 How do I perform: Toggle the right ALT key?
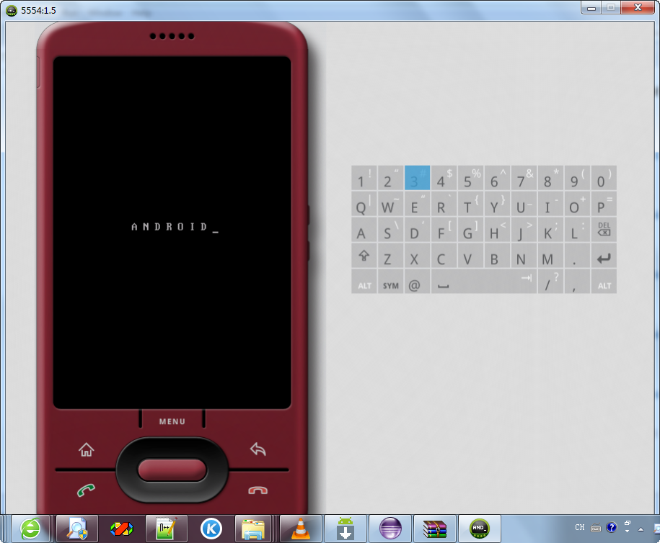pyautogui.click(x=604, y=282)
